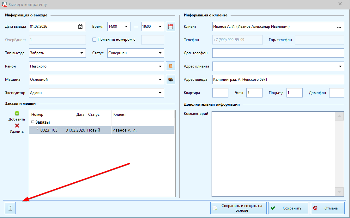
Task: Click the Отмена button
Action: point(328,208)
